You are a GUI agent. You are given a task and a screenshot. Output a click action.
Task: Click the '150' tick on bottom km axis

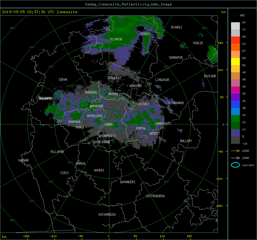[x=189, y=236]
